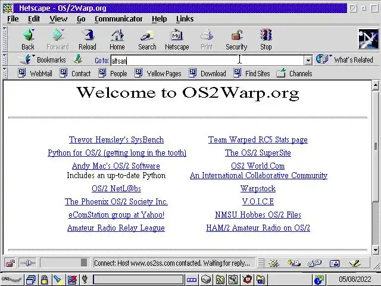Screen dimensions: 381x286
Task: Open eComStation group at Yahoo! link
Action: click(x=116, y=214)
